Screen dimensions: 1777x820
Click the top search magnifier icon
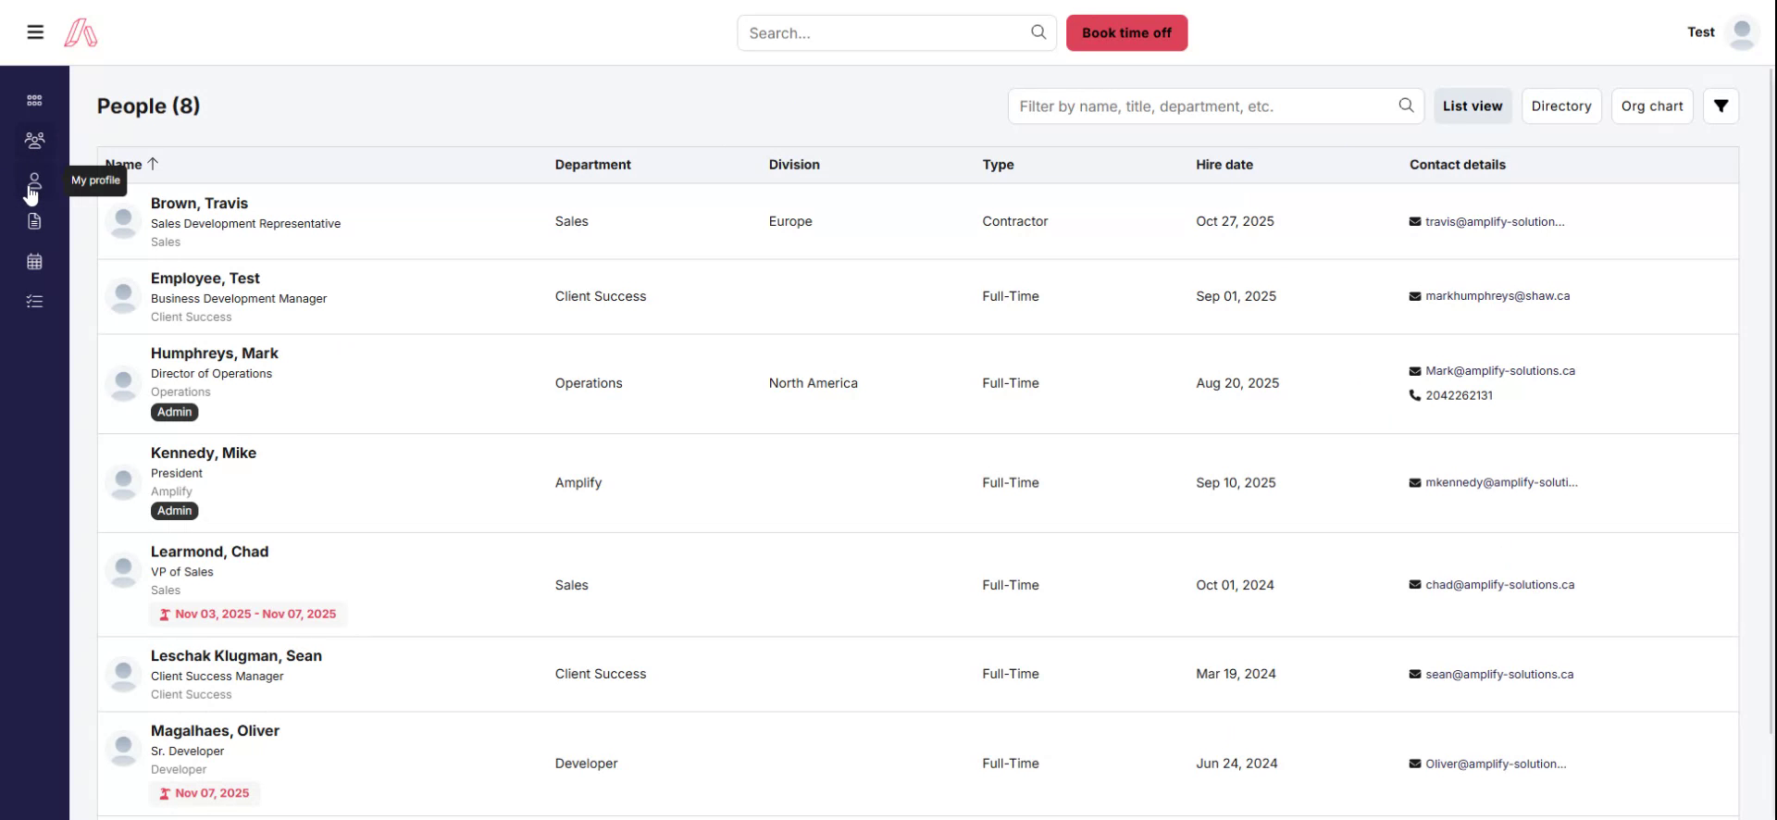(1038, 32)
